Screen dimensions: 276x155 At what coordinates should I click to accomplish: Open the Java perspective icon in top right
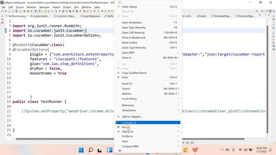(x=270, y=11)
